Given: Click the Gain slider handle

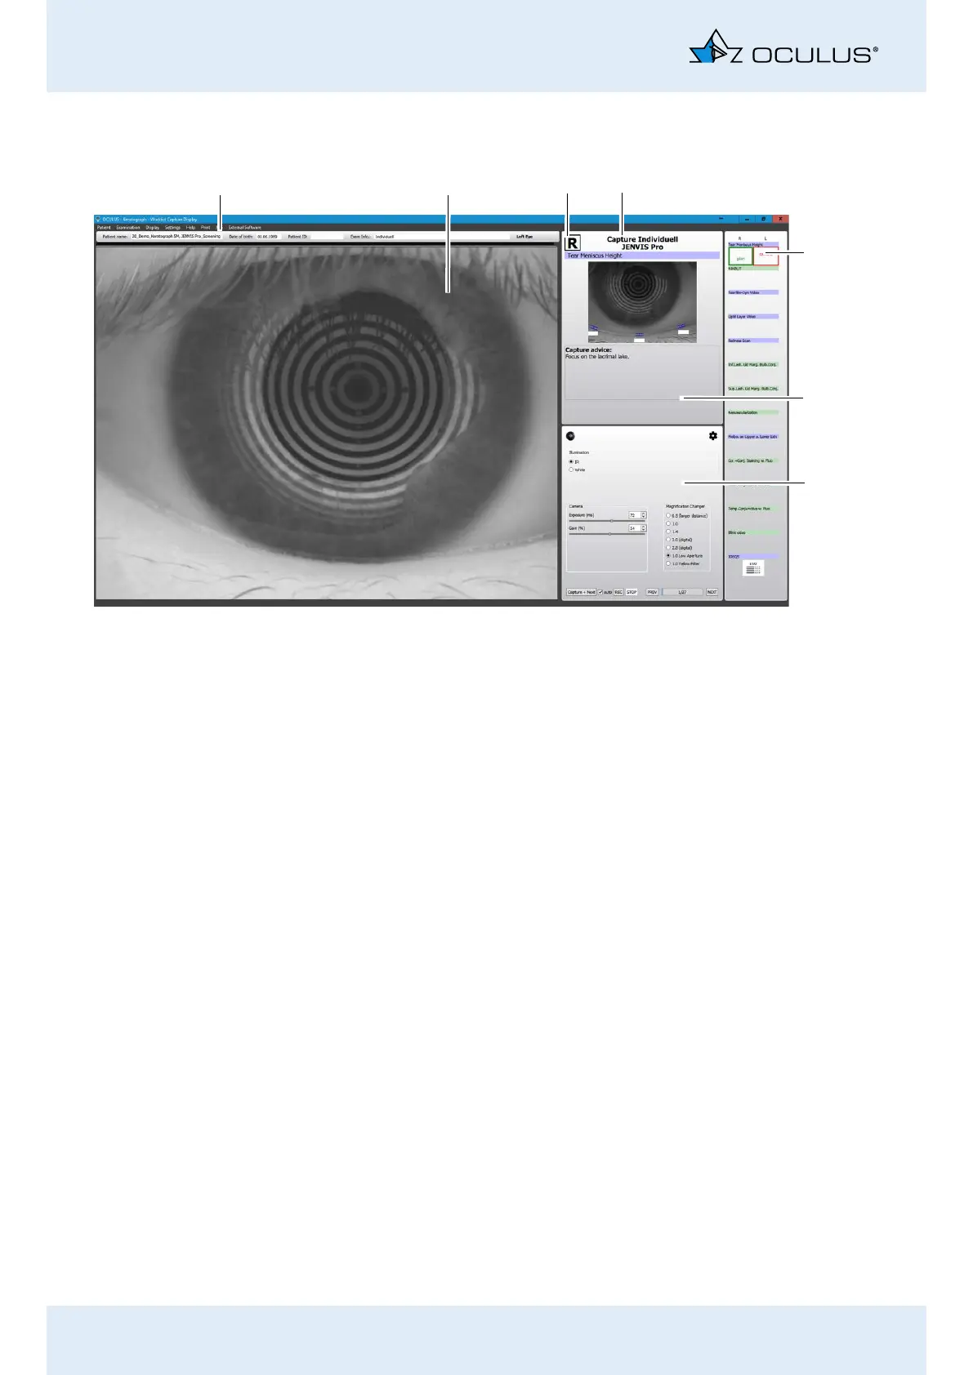Looking at the screenshot, I should [x=610, y=534].
